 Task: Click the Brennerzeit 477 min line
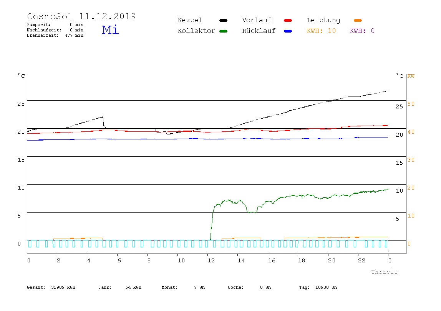(x=55, y=35)
